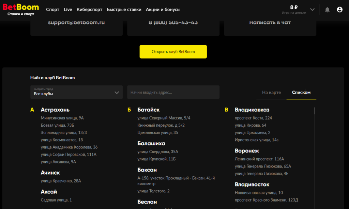Select улица Аксакова, 9А
Image resolution: width=349 pixels, height=209 pixels.
pyautogui.click(x=58, y=162)
